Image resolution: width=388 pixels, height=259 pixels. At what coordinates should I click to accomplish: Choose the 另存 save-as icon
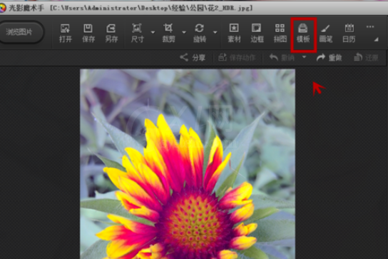pyautogui.click(x=111, y=34)
